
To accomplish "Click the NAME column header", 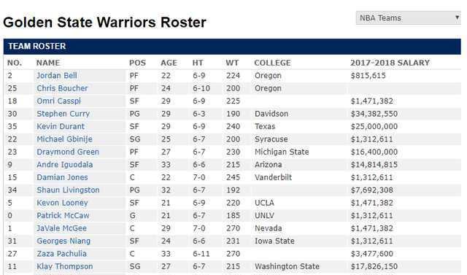I will [x=48, y=63].
